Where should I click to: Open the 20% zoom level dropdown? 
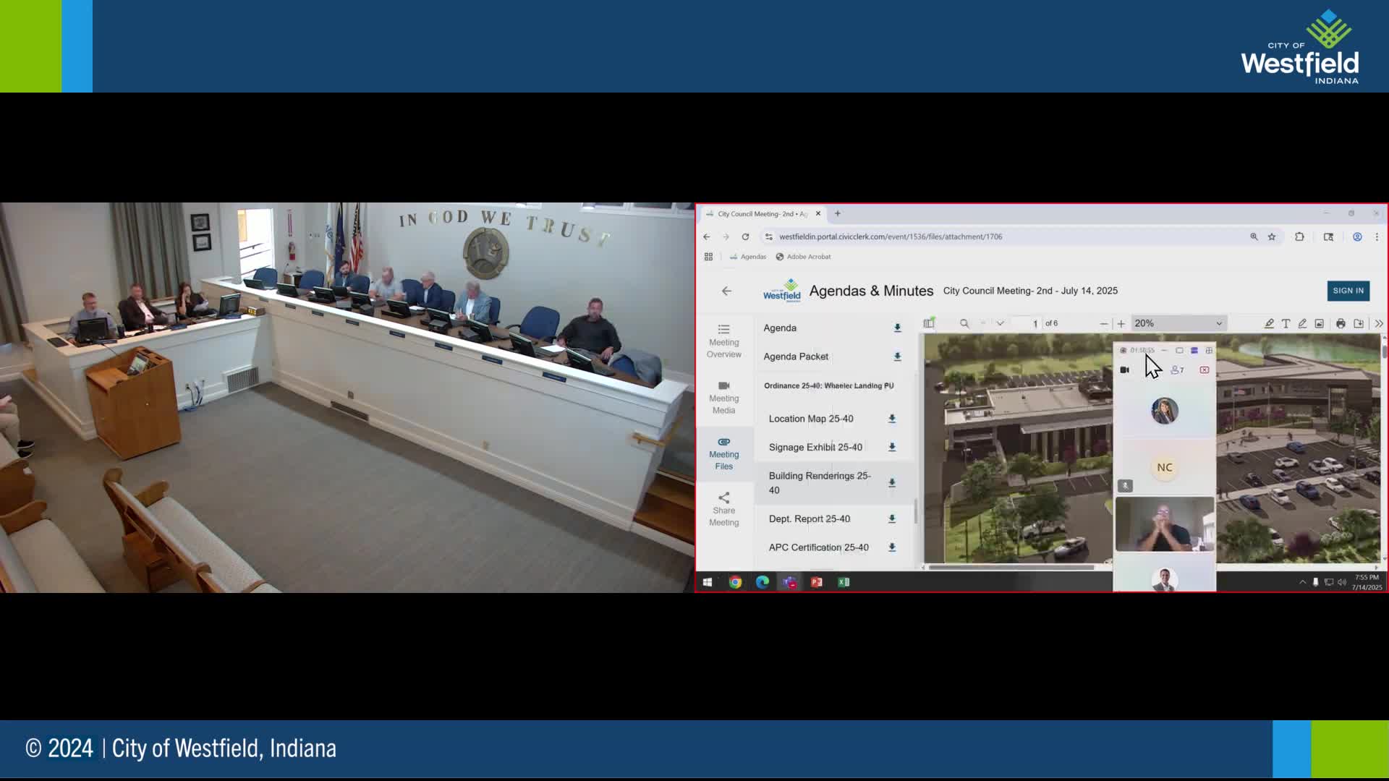click(x=1178, y=323)
